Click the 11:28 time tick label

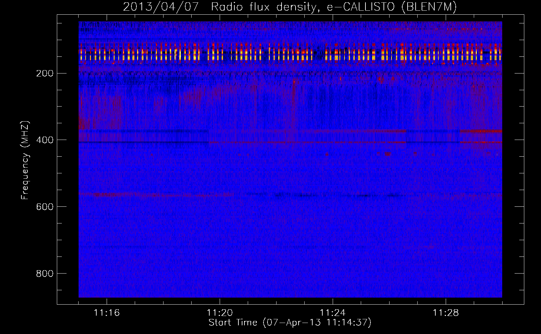(446, 313)
